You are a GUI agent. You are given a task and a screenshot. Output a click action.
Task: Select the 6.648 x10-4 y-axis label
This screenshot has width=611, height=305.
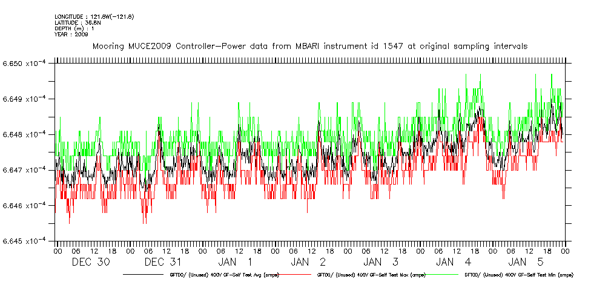coord(25,134)
